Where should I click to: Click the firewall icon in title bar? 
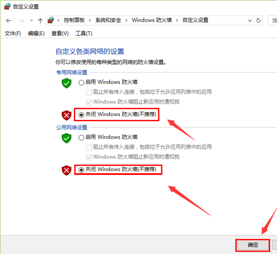point(7,6)
